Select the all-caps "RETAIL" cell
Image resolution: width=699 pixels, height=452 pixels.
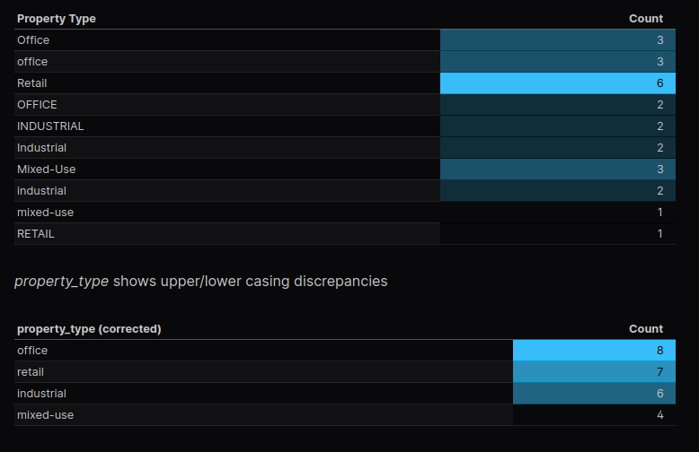[x=36, y=234]
